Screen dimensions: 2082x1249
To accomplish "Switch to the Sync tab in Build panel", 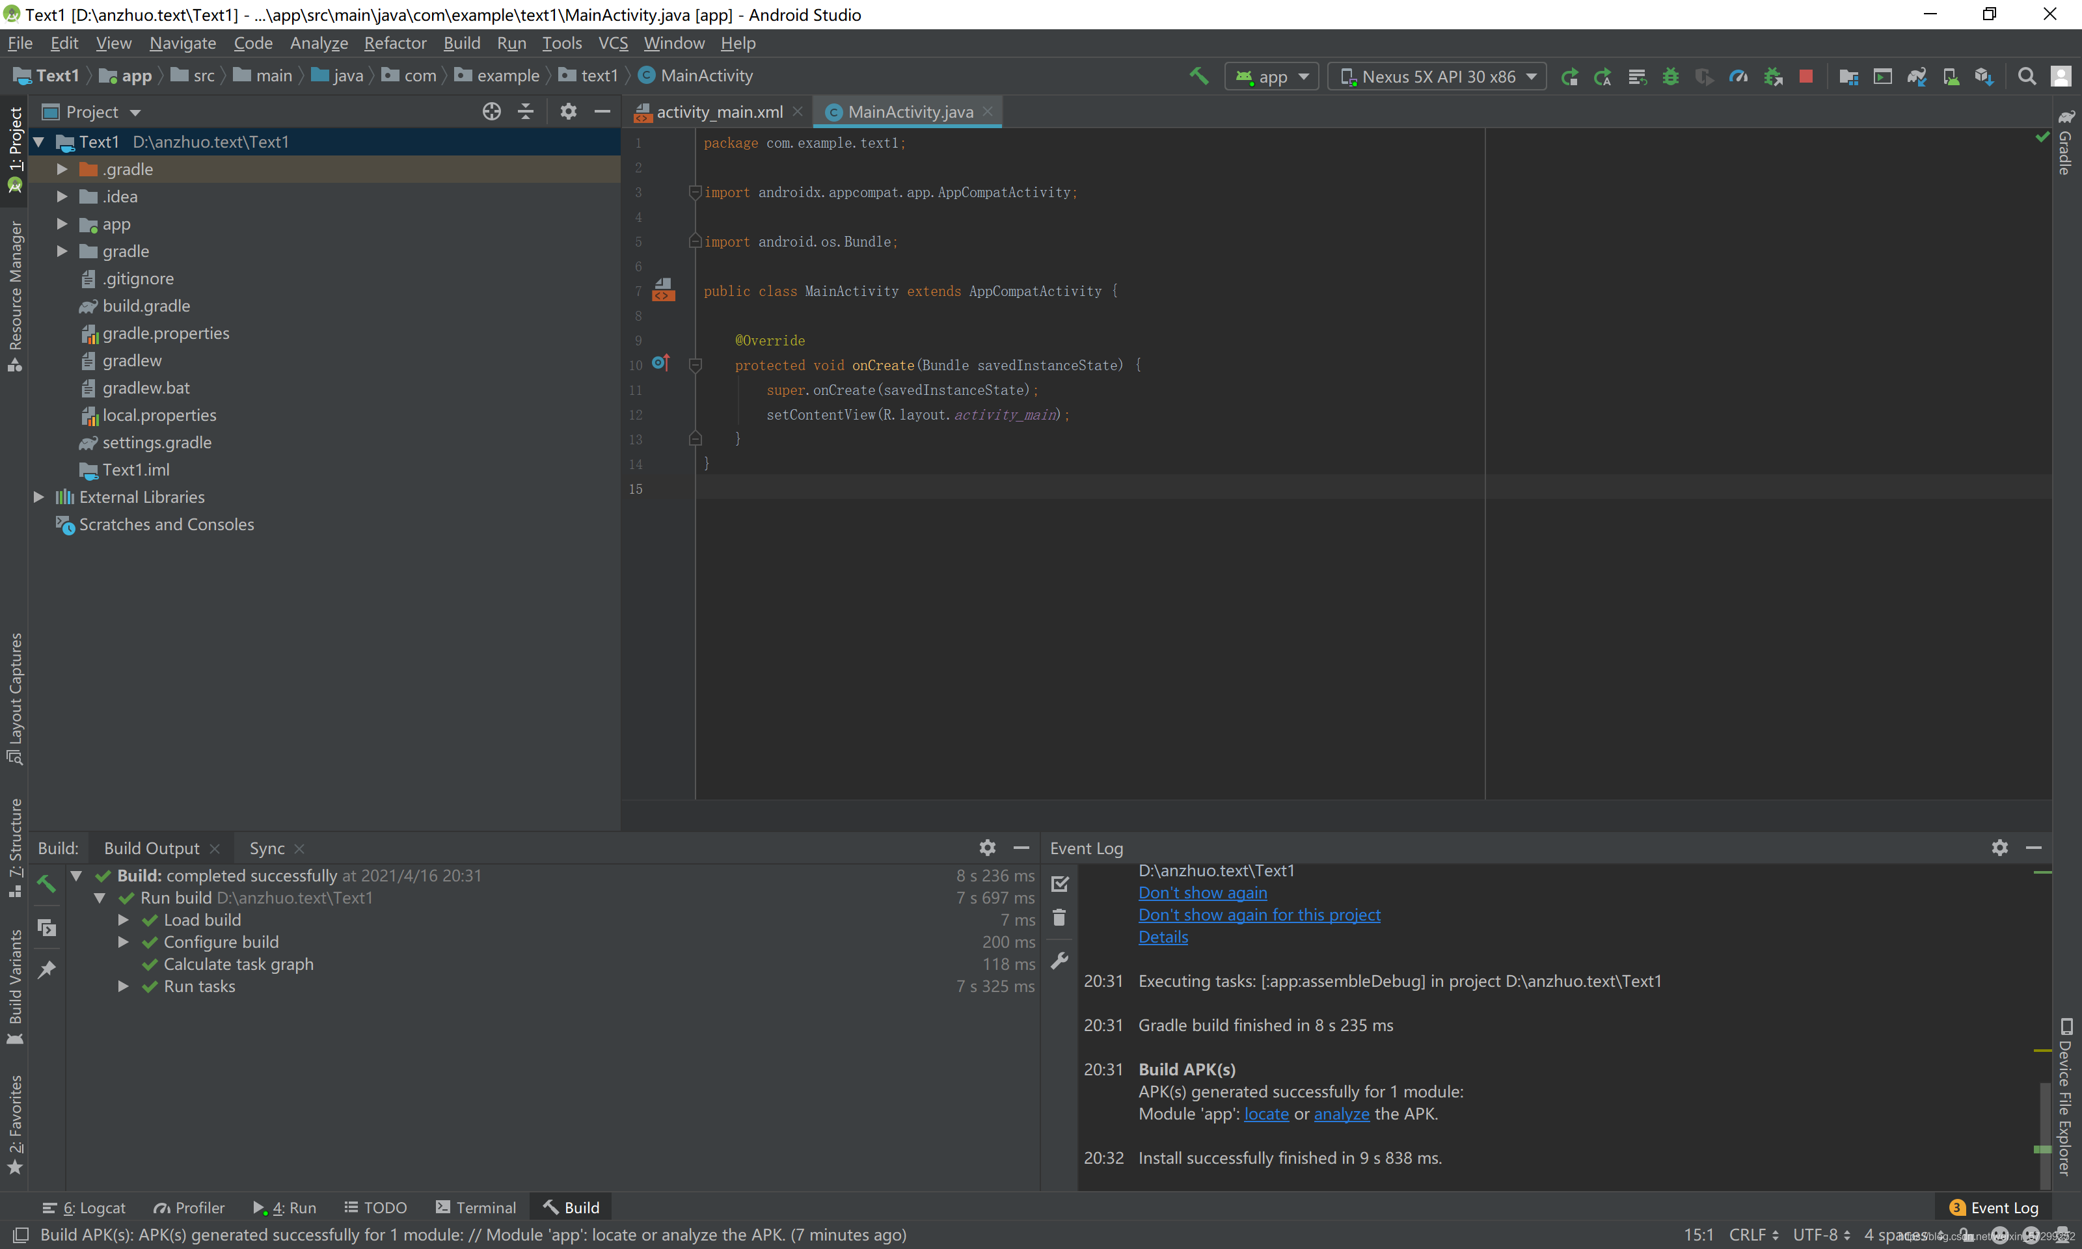I will 267,848.
